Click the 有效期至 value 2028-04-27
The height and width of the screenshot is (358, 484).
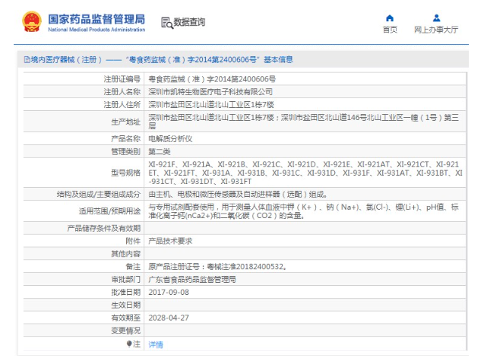[169, 318]
